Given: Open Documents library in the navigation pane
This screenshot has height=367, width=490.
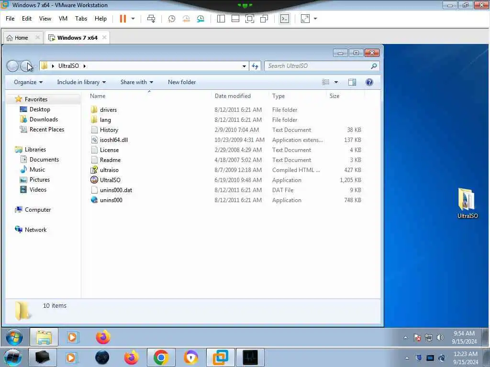Looking at the screenshot, I should click(x=44, y=160).
